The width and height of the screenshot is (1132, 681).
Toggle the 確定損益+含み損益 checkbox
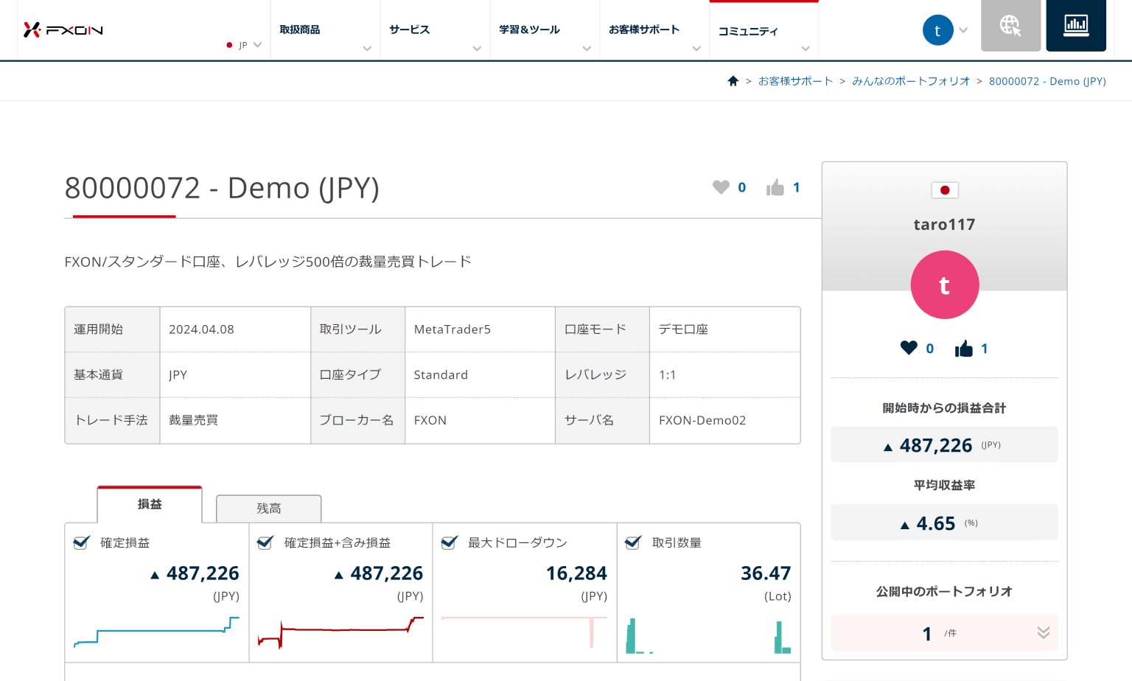[265, 542]
